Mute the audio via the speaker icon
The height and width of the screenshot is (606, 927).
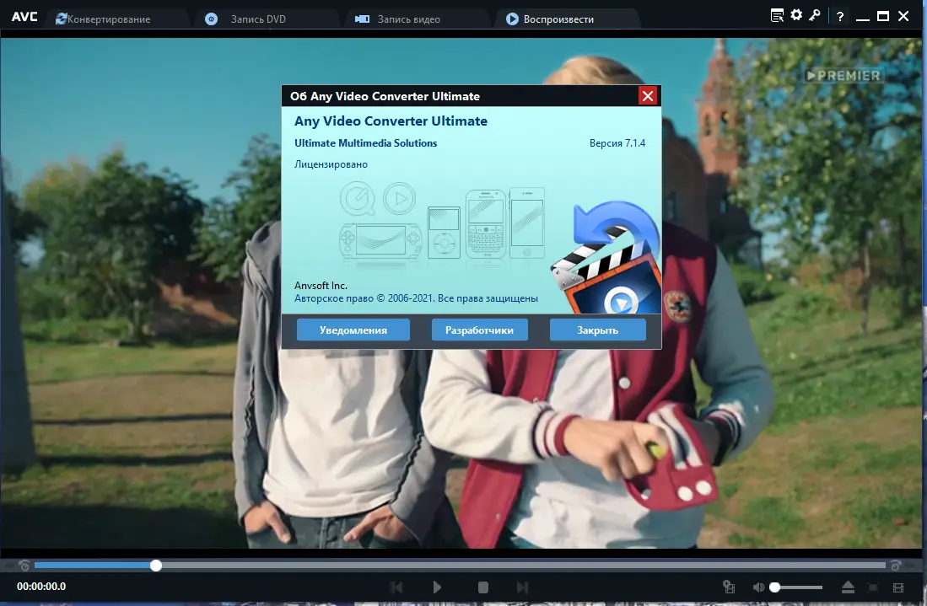(758, 587)
